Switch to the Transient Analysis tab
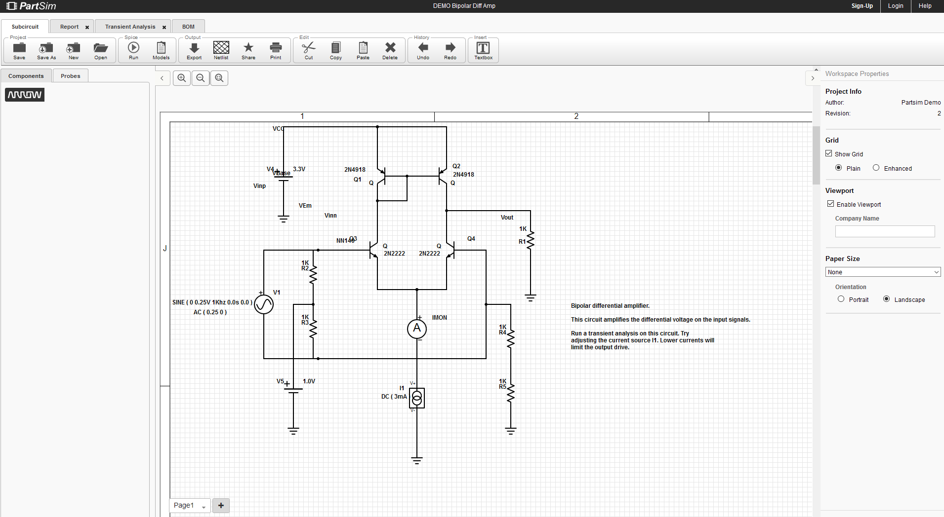Screen dimensions: 944x517 [x=130, y=27]
